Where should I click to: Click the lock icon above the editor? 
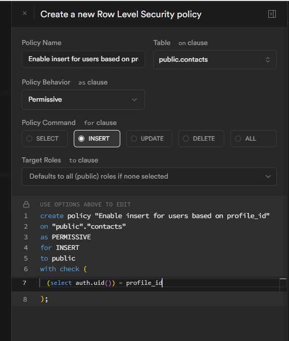click(26, 204)
